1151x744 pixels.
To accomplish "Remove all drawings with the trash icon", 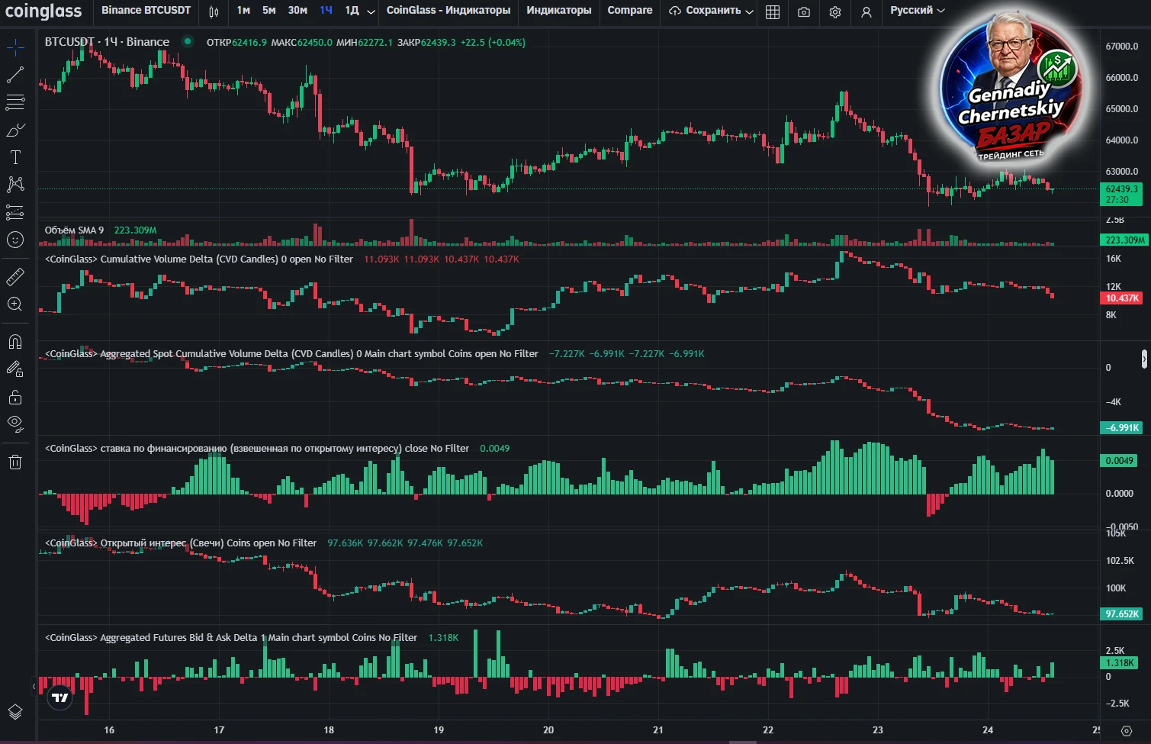I will 15,462.
